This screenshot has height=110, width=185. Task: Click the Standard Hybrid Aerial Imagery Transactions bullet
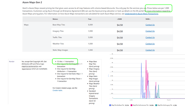tap(94, 97)
